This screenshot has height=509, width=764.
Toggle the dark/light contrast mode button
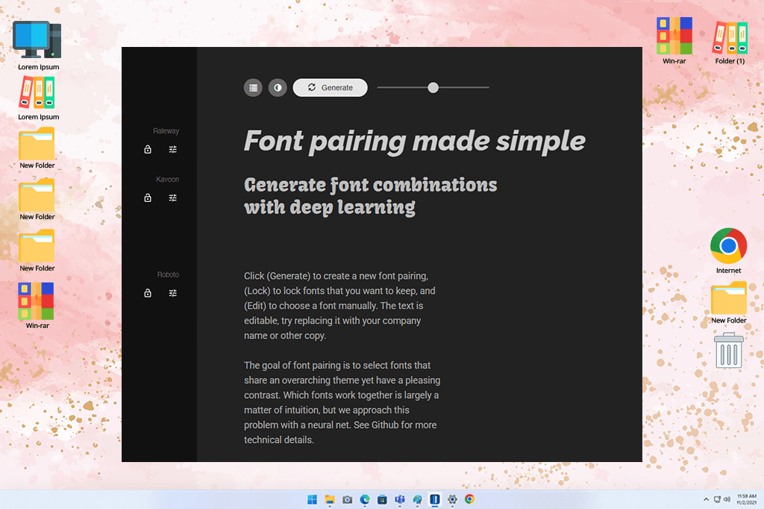(x=278, y=88)
